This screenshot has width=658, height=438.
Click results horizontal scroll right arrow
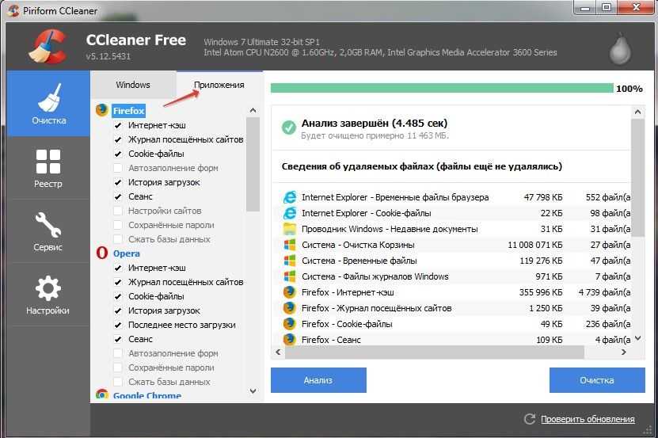pos(624,352)
